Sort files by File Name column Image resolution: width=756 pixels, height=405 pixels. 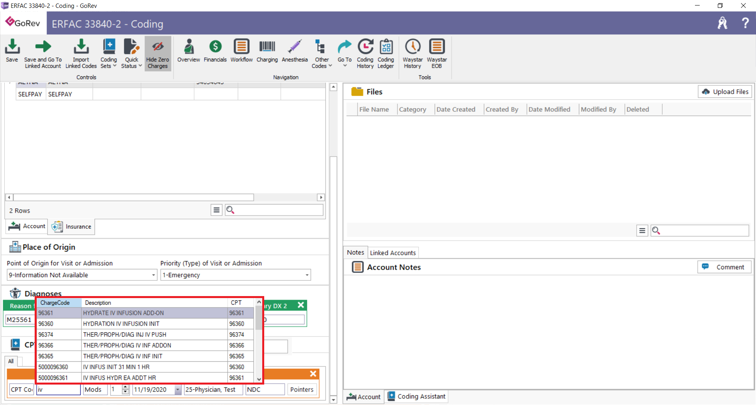374,109
